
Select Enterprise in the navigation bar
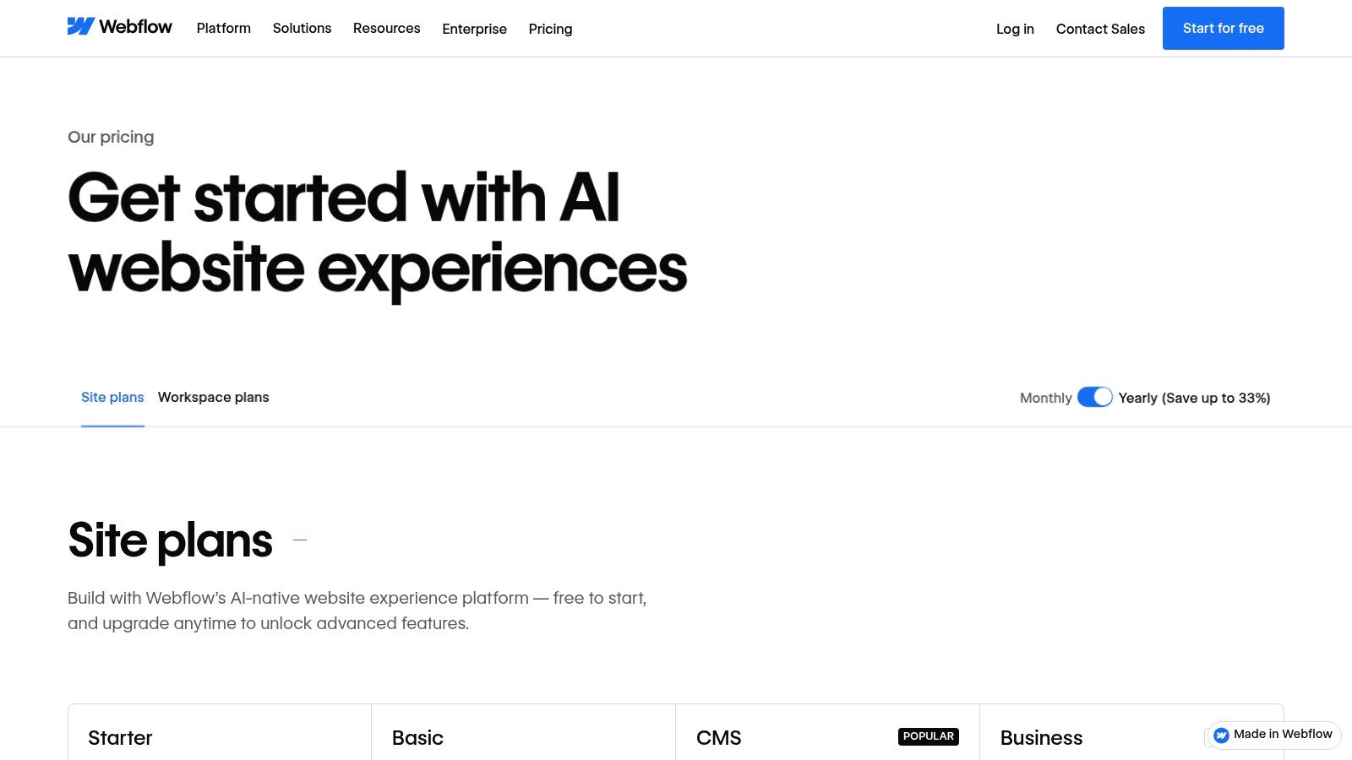(x=474, y=29)
